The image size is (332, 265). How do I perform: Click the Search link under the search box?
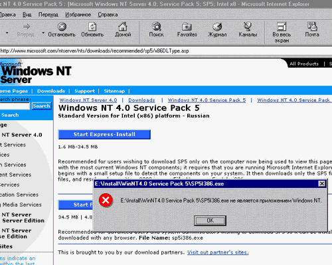tap(10, 115)
